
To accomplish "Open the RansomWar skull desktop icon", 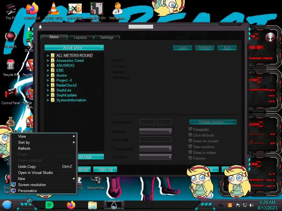I will click(x=97, y=183).
